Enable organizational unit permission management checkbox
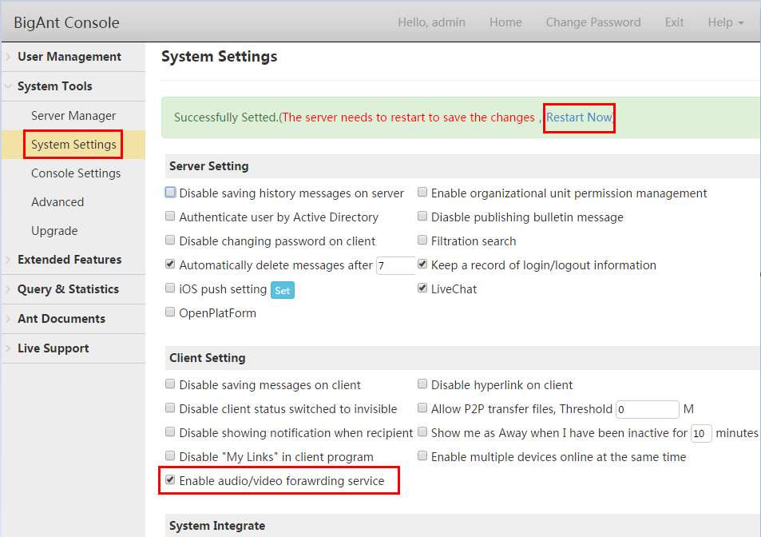This screenshot has height=537, width=761. 422,193
